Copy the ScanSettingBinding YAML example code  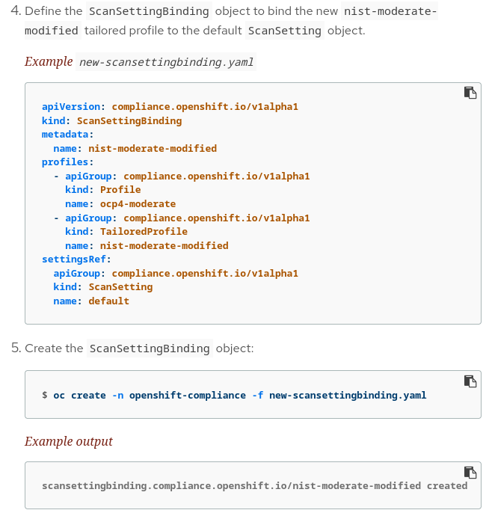[470, 93]
